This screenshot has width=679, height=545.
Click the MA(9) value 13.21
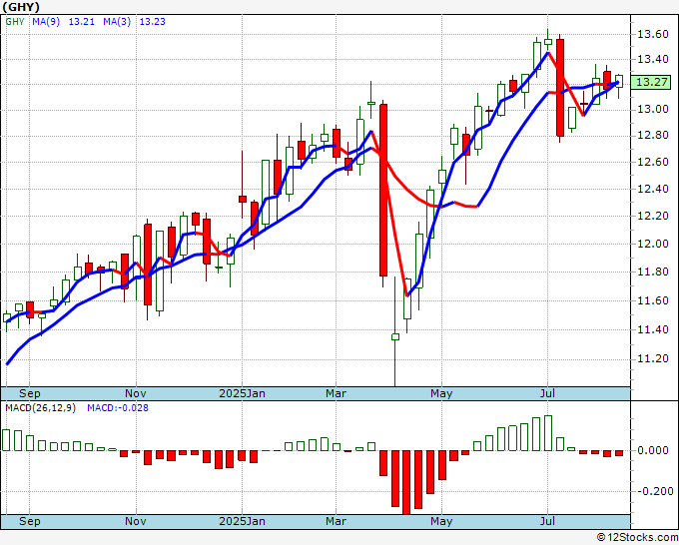tap(82, 22)
